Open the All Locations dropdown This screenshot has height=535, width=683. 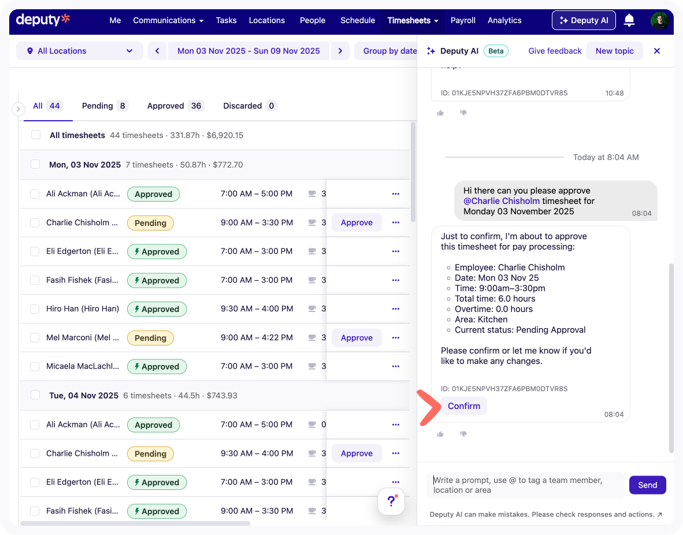80,51
